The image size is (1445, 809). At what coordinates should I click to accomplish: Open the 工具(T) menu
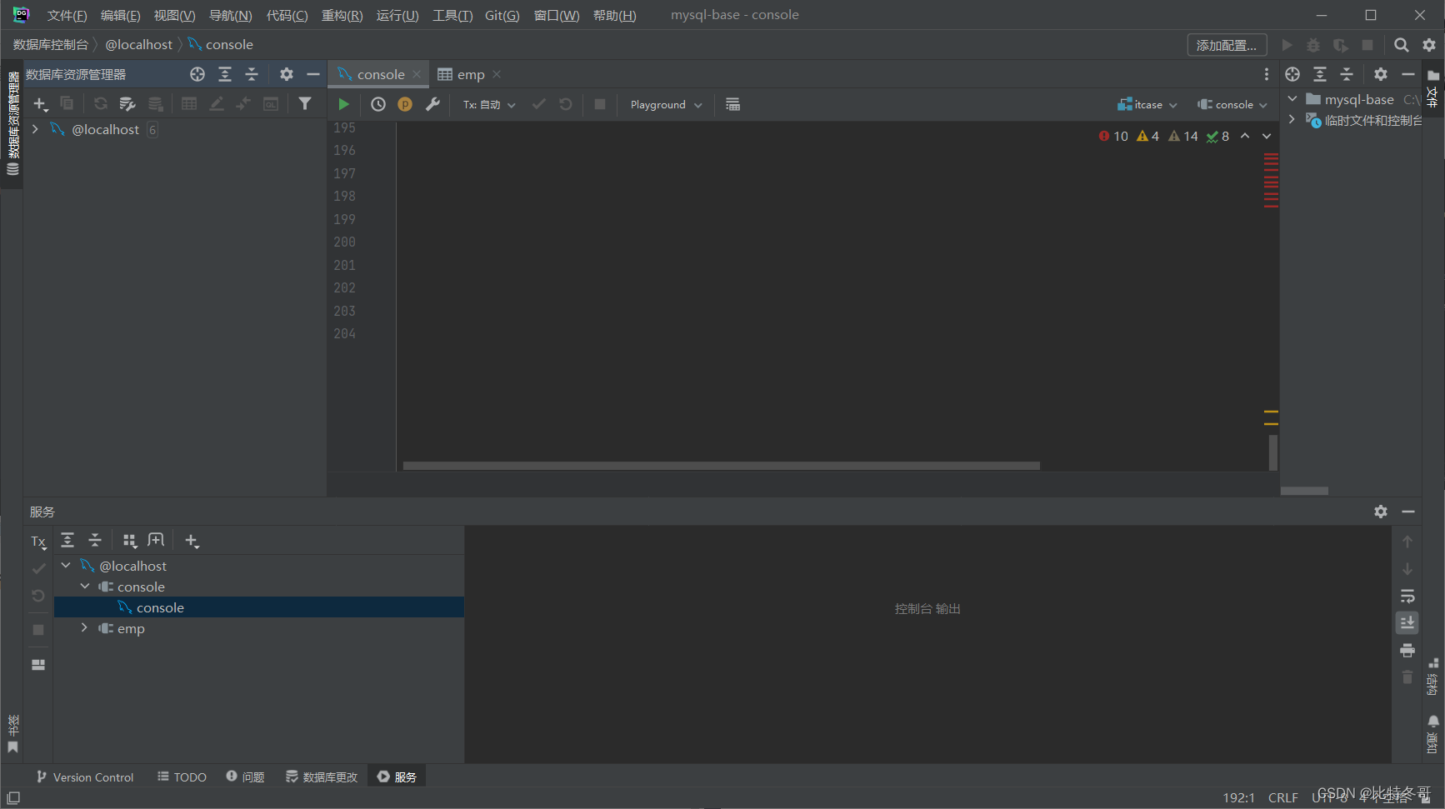(452, 15)
